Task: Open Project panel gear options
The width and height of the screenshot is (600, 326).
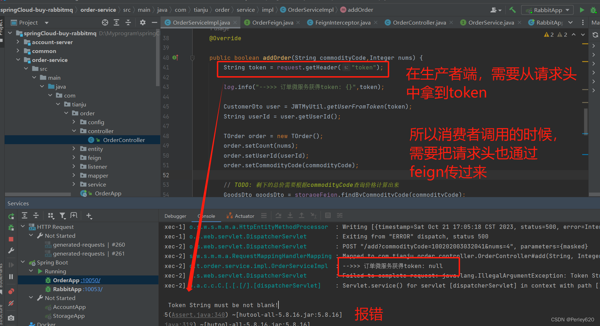Action: click(143, 22)
